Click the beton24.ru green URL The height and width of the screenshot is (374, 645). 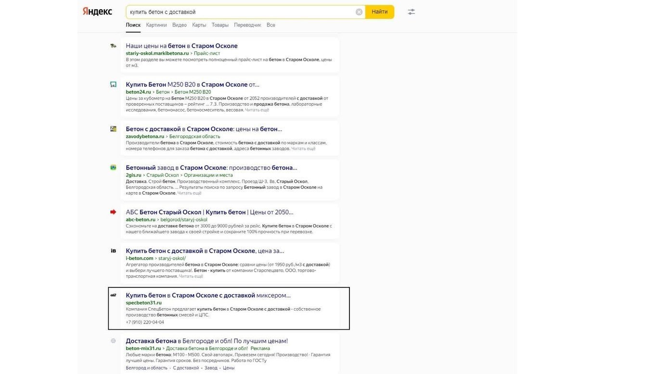[x=139, y=92]
